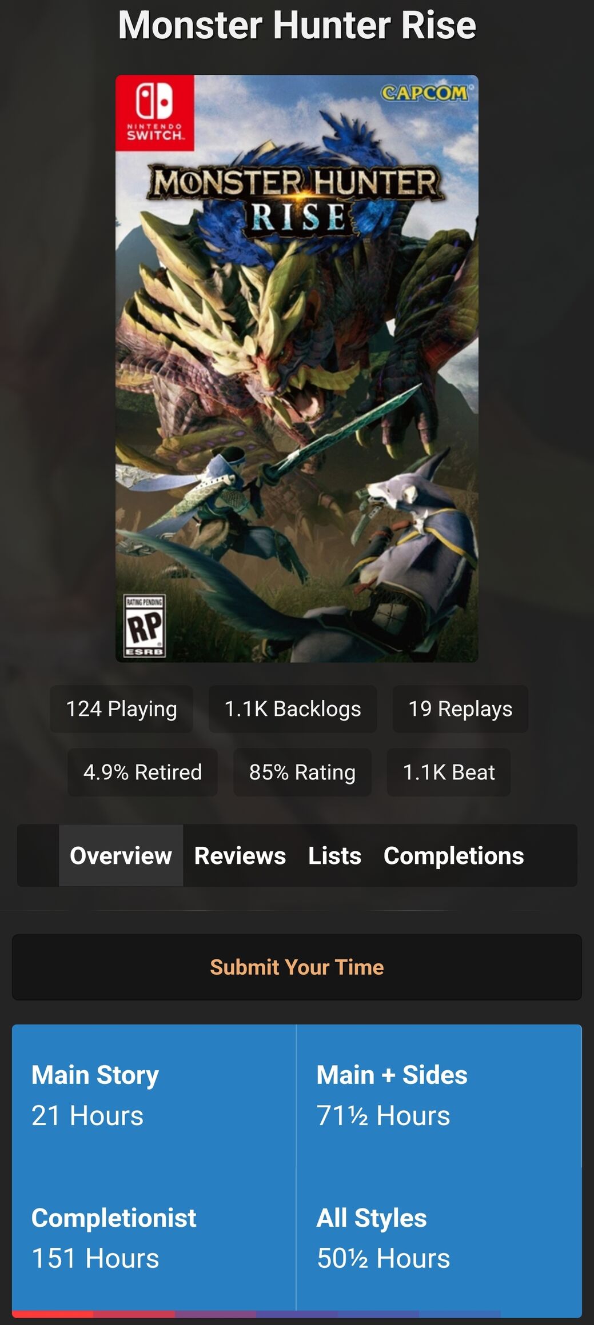Select the 19 Replays stat chip
The width and height of the screenshot is (594, 1325).
coord(460,709)
